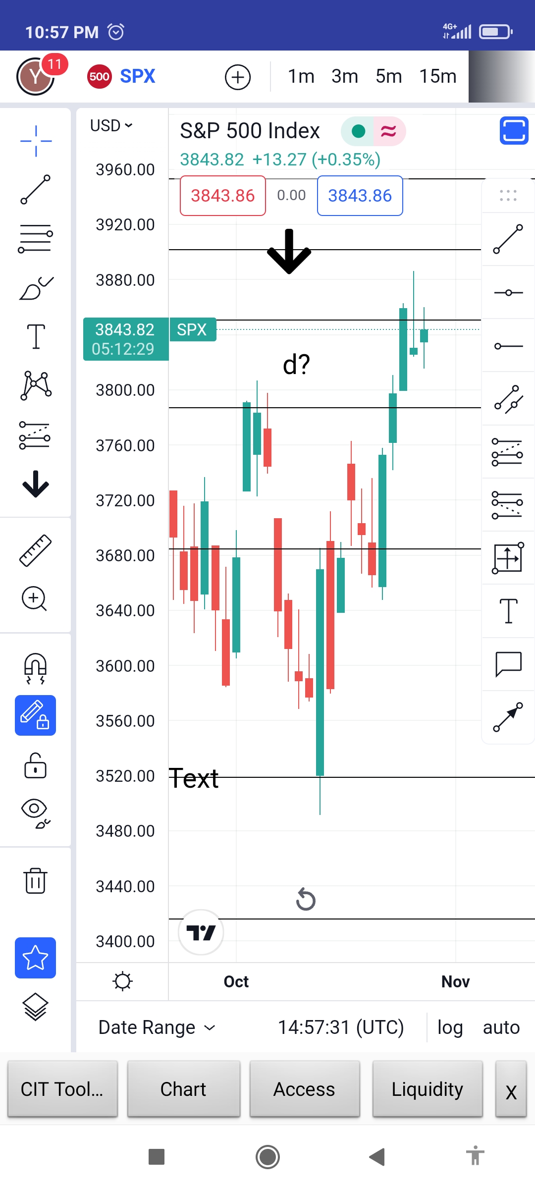The width and height of the screenshot is (535, 1189).
Task: Click the Liquidity button
Action: coord(428,1089)
